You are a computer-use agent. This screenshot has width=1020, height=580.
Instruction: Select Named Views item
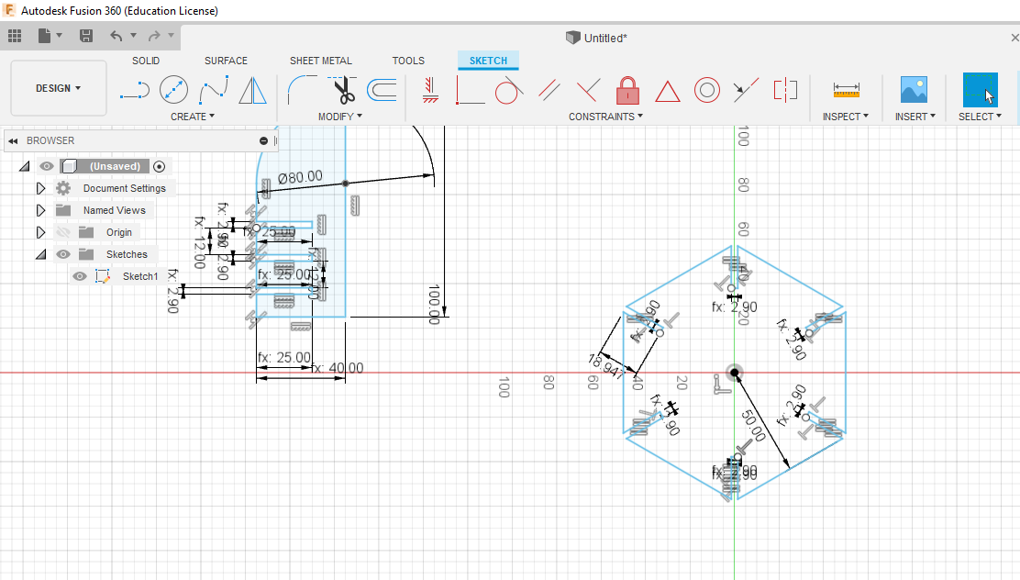pyautogui.click(x=115, y=210)
